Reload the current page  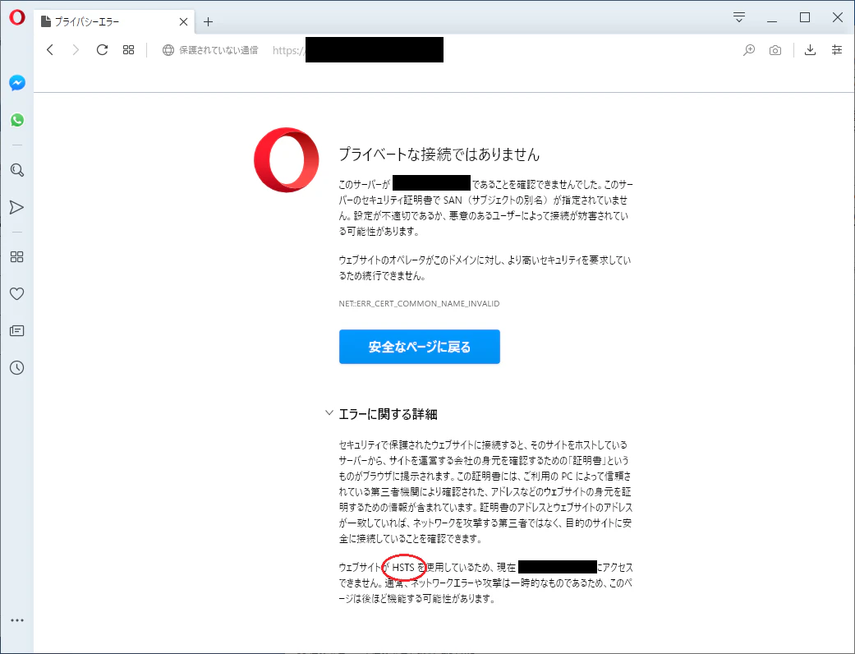tap(101, 49)
